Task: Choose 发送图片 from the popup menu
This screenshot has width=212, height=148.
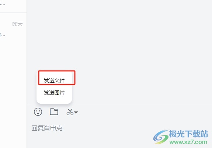Action: [x=54, y=93]
